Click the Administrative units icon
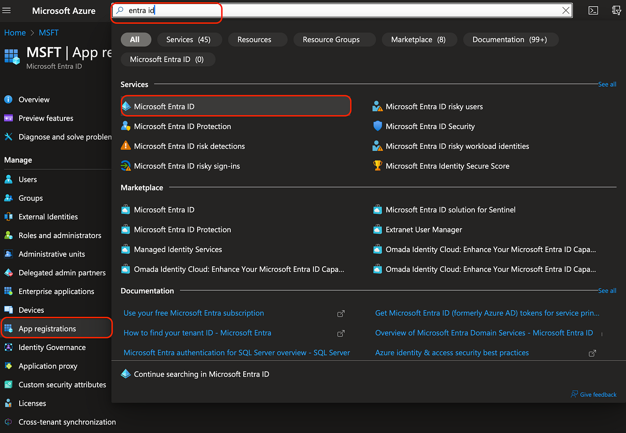626x433 pixels. 8,254
